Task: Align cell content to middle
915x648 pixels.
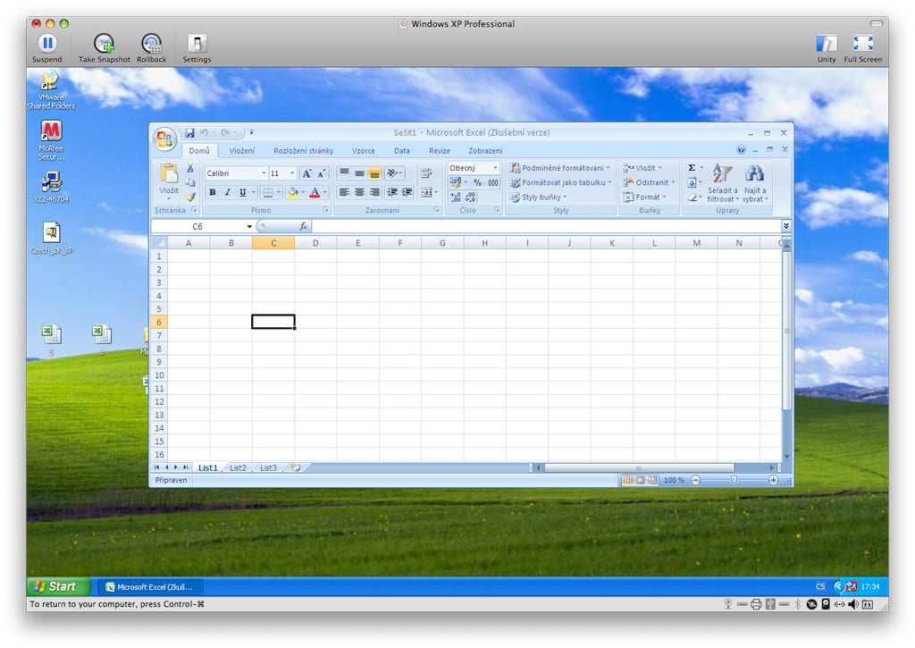Action: point(359,173)
